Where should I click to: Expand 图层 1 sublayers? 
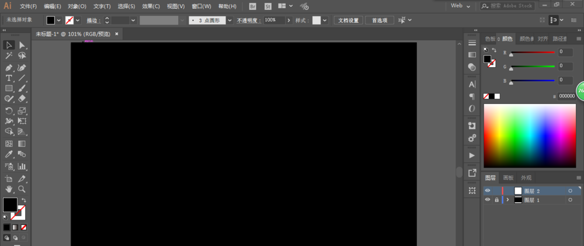pos(507,200)
